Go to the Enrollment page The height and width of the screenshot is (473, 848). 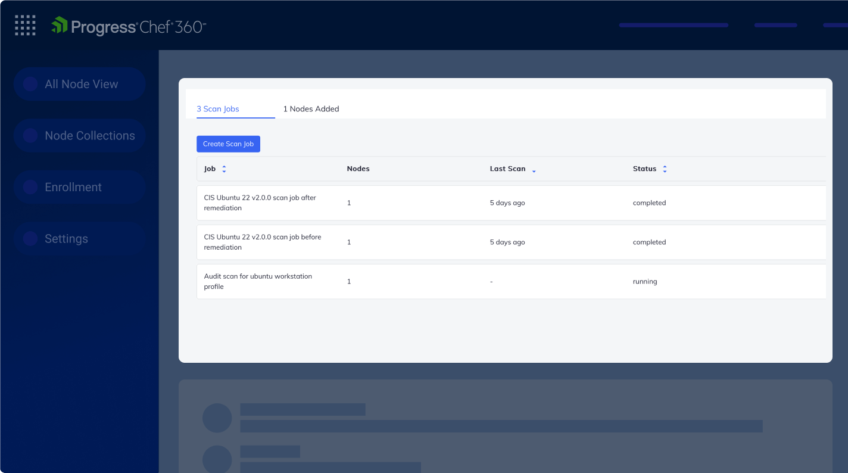click(73, 187)
